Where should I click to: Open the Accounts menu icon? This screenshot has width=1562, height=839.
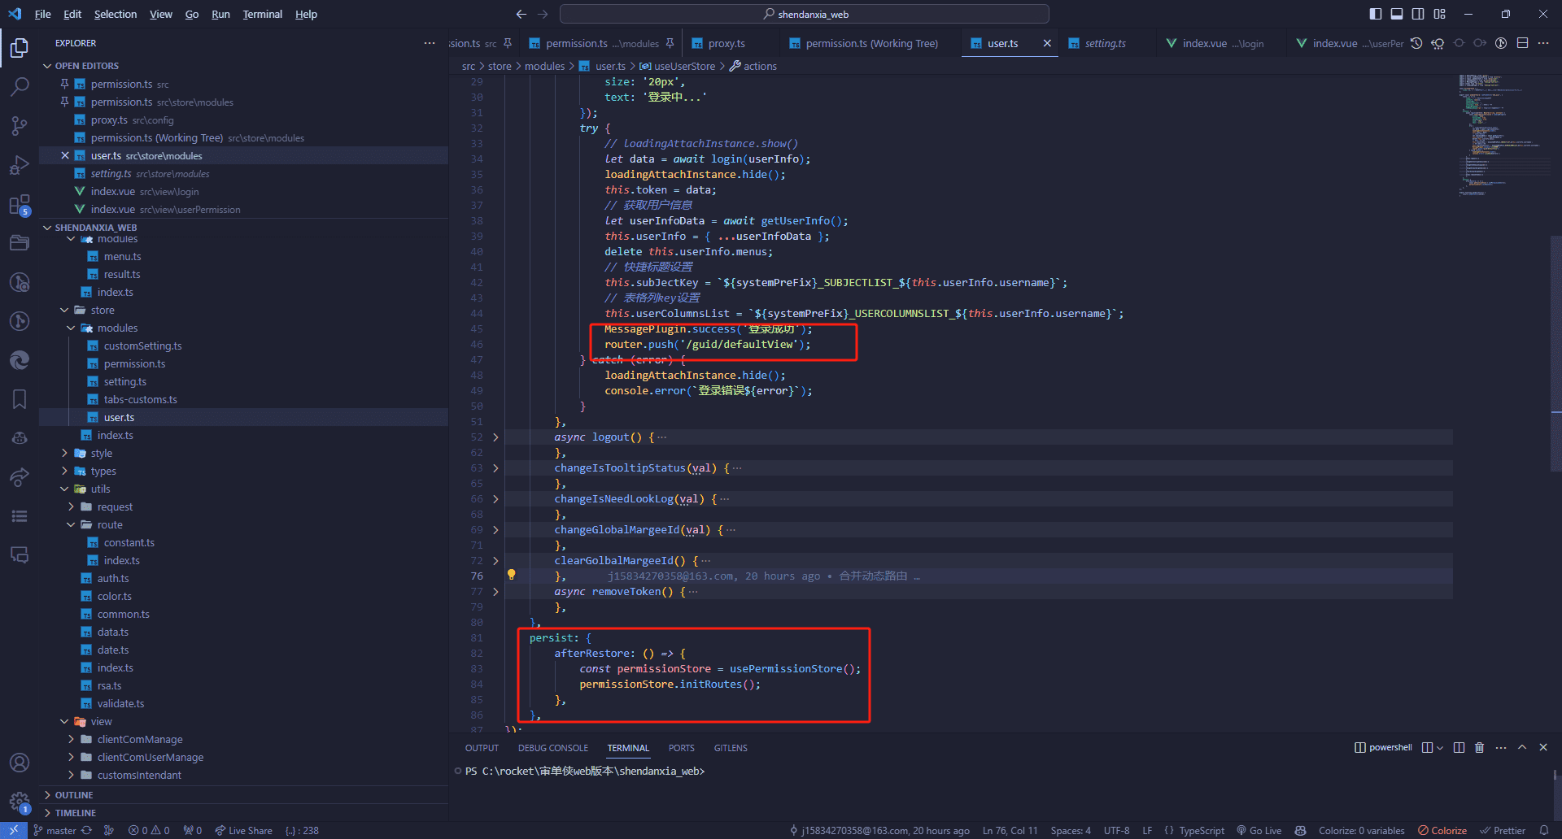click(20, 763)
